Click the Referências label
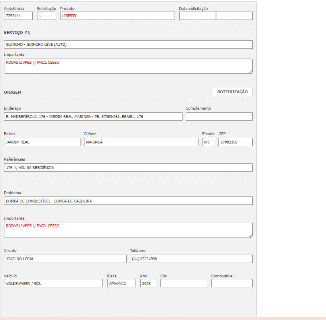 14,159
